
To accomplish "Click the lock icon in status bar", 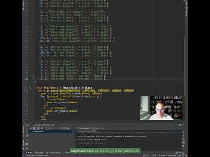I will pos(180,156).
